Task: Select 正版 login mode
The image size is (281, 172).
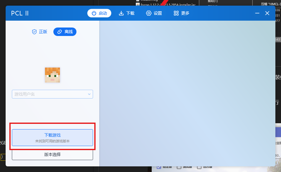Action: click(x=39, y=32)
